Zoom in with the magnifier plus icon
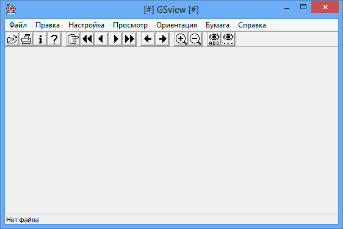 point(181,39)
